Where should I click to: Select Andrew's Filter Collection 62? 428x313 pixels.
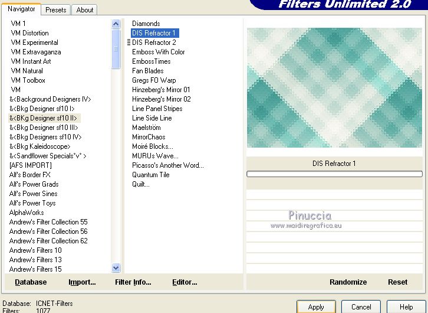(x=48, y=240)
